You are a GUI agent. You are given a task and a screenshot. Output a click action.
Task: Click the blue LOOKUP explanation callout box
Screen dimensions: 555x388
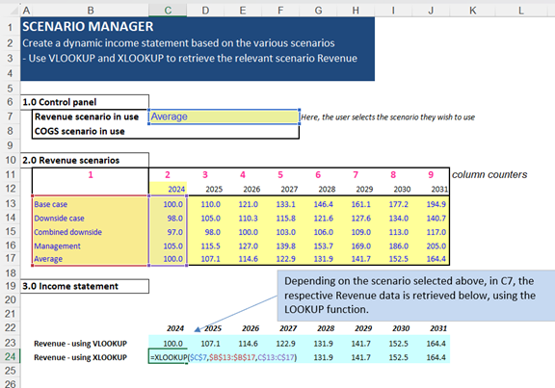click(416, 296)
